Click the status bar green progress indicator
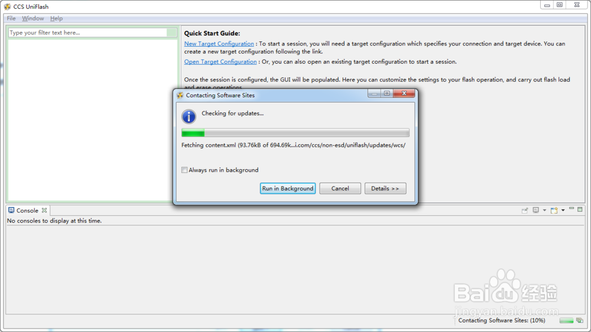The image size is (591, 332). pos(566,321)
